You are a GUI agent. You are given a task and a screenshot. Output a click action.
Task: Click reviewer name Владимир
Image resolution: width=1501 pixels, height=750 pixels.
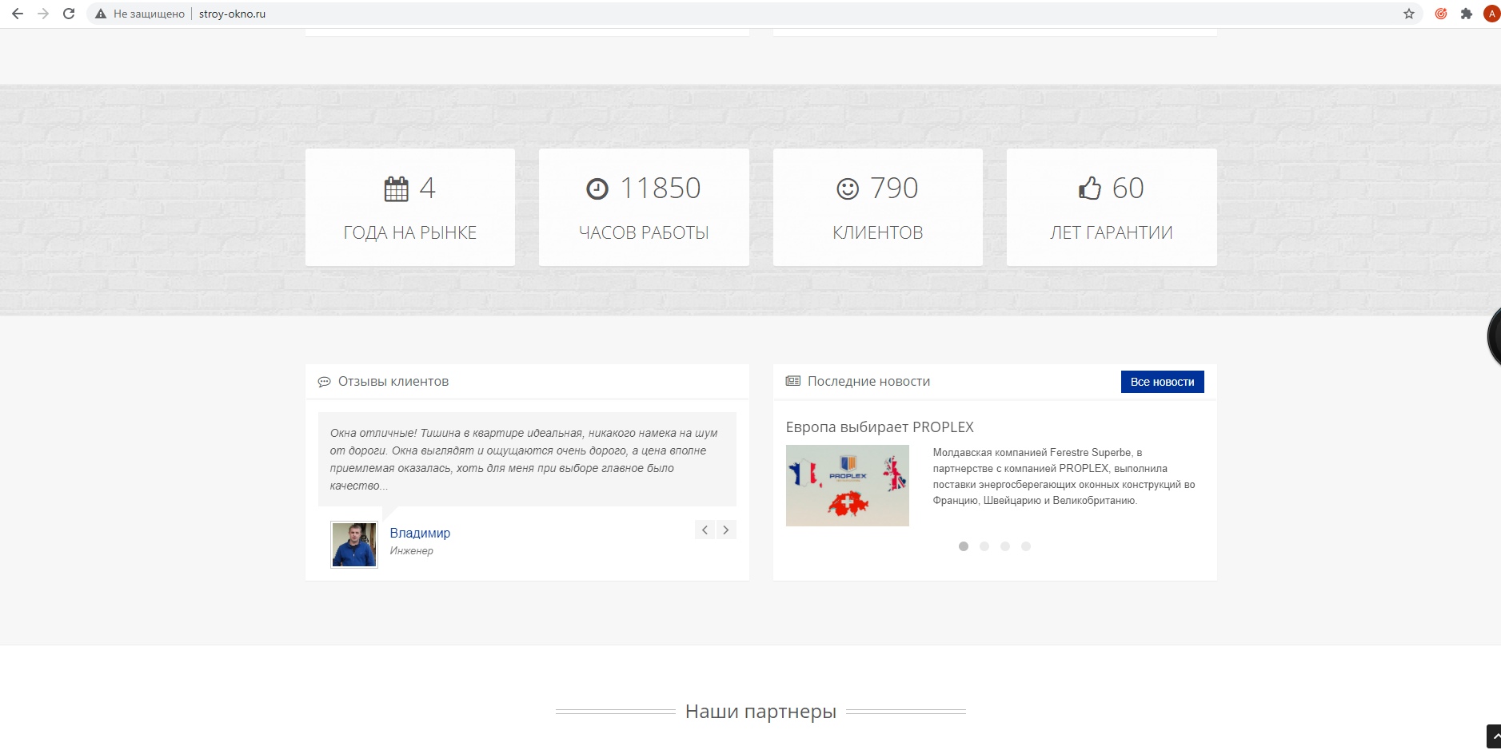click(x=420, y=533)
